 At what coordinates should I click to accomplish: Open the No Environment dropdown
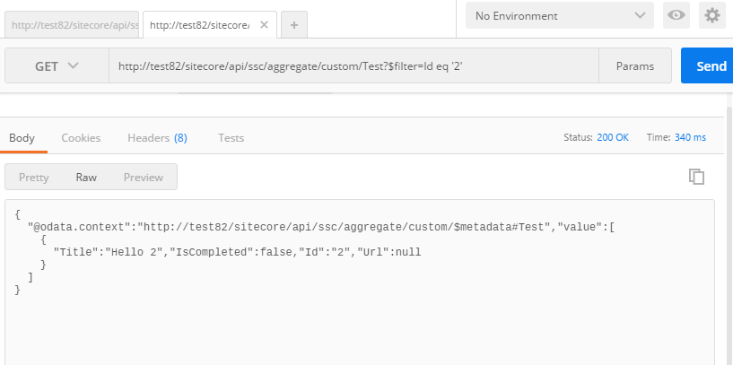[x=560, y=15]
